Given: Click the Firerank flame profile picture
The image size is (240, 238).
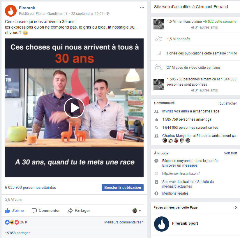Looking at the screenshot, I should [11, 11].
